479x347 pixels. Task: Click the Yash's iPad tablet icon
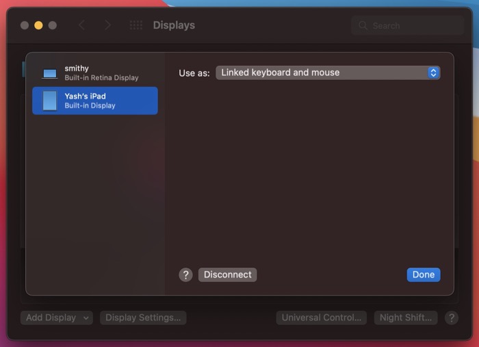(50, 101)
